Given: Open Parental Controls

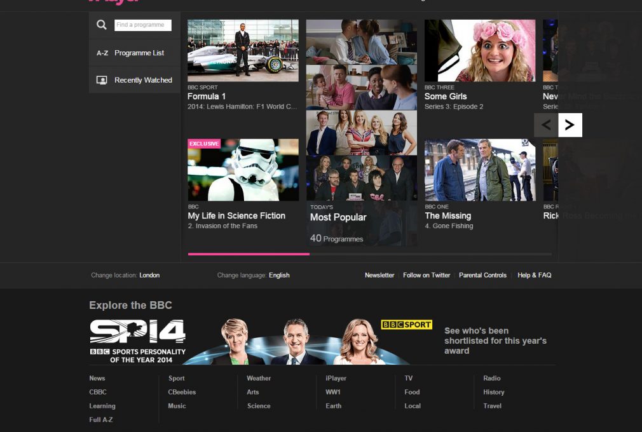Looking at the screenshot, I should (x=482, y=275).
